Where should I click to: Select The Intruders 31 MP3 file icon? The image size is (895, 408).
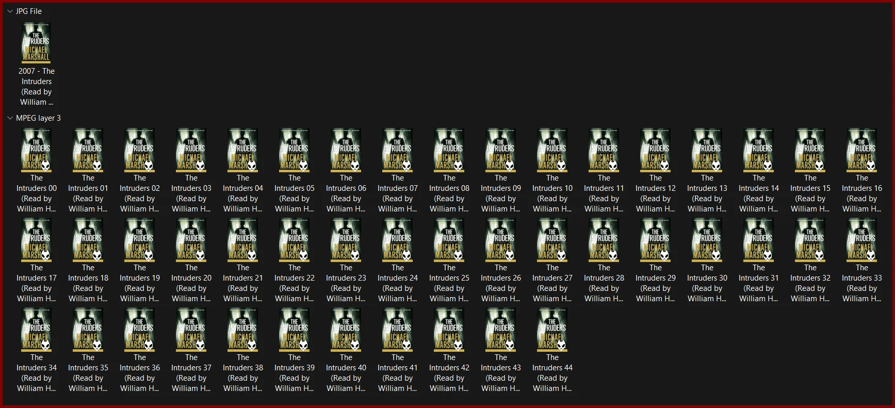coord(759,240)
